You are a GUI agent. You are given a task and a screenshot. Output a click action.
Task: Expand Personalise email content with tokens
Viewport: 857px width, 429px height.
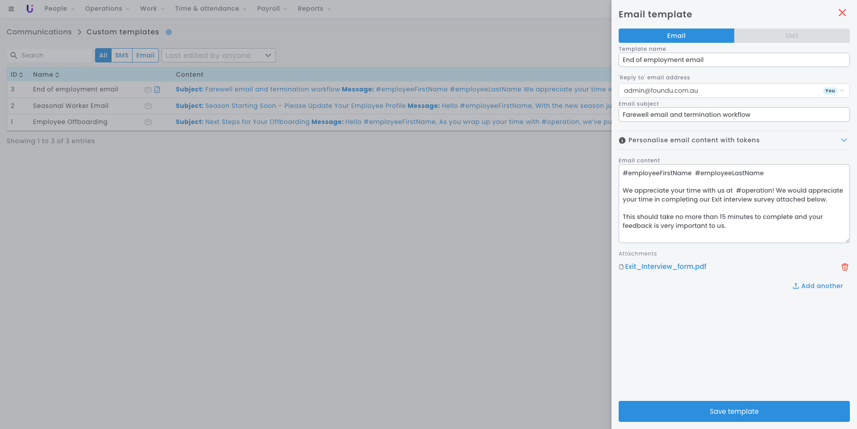click(x=734, y=140)
